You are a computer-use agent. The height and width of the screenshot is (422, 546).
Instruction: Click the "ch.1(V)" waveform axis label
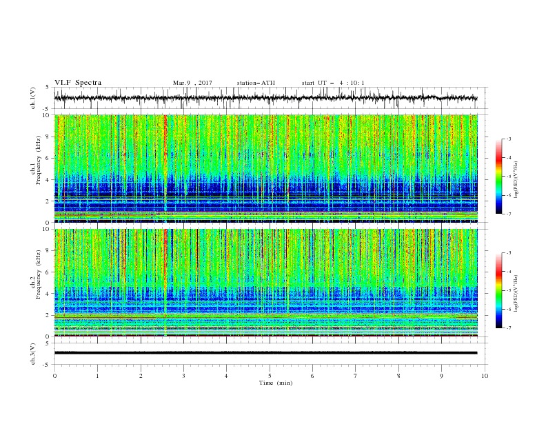pyautogui.click(x=33, y=98)
